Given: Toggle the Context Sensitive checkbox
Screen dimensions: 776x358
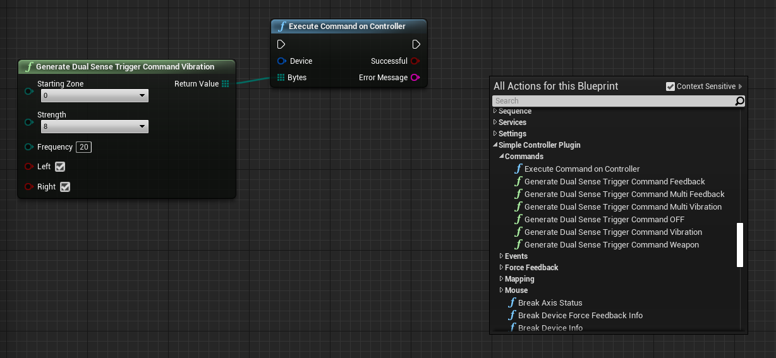Looking at the screenshot, I should [670, 87].
